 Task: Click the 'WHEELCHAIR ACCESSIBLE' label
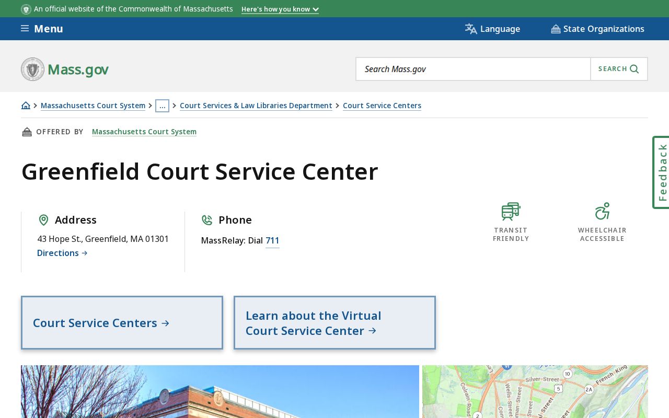602,234
